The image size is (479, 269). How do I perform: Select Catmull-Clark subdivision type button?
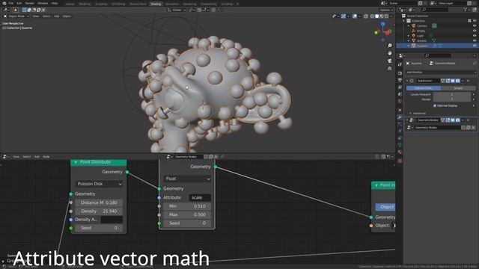[x=424, y=88]
